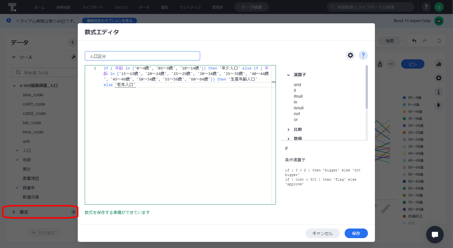Viewport: 453px width, 248px height.
Task: Save the formula with 保存 button
Action: pyautogui.click(x=356, y=233)
